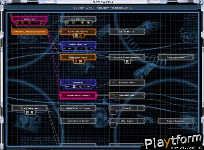
Task: Click the yellow icon on Sensor Array
Action: 113,82
